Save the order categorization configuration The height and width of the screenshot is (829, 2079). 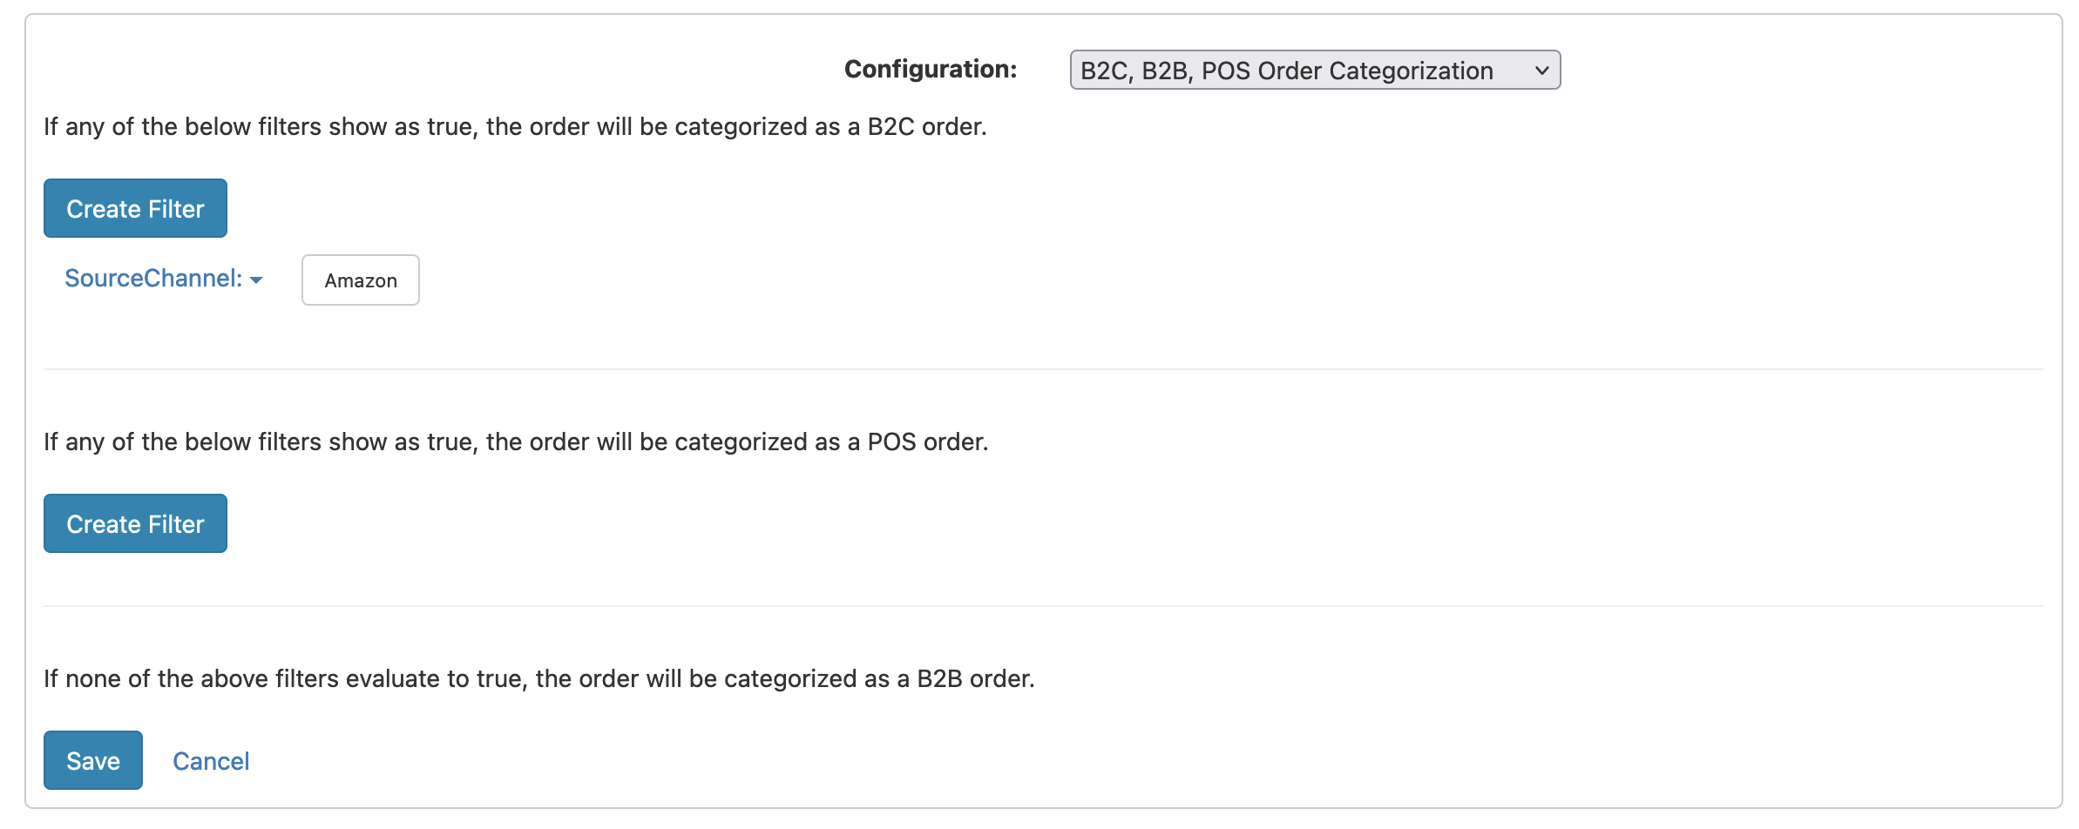[x=93, y=761]
